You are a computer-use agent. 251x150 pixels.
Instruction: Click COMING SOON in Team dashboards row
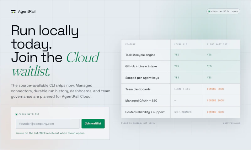pyautogui.click(x=215, y=89)
